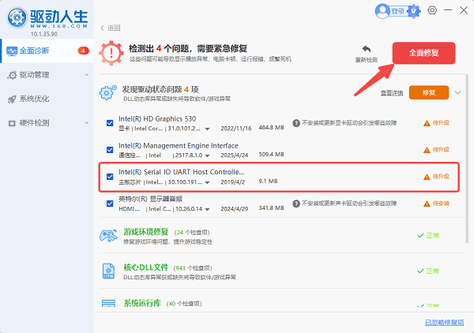This screenshot has height=333, width=474.
Task: Expand the 驱动管理 submenu arrow
Action: pos(87,75)
